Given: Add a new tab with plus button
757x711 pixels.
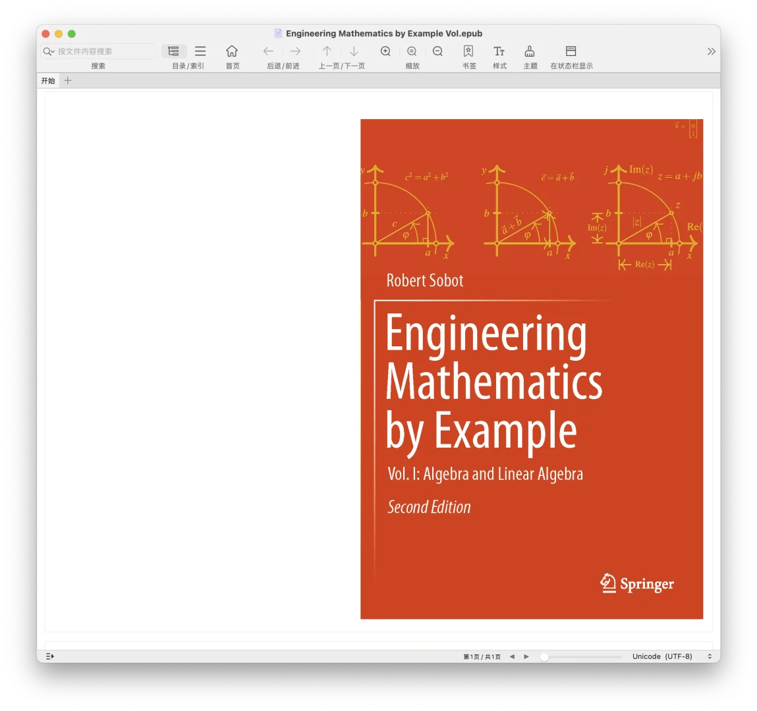Looking at the screenshot, I should click(68, 80).
